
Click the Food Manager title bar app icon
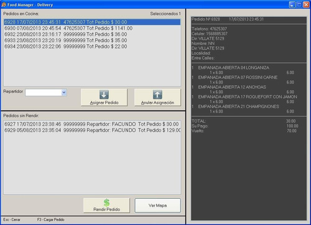(4, 4)
